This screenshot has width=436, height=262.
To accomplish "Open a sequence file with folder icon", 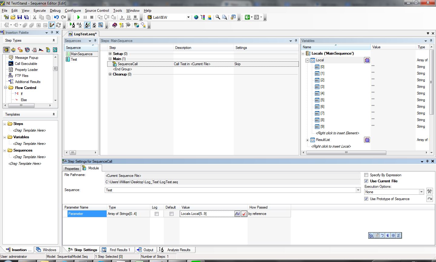I will point(13,18).
